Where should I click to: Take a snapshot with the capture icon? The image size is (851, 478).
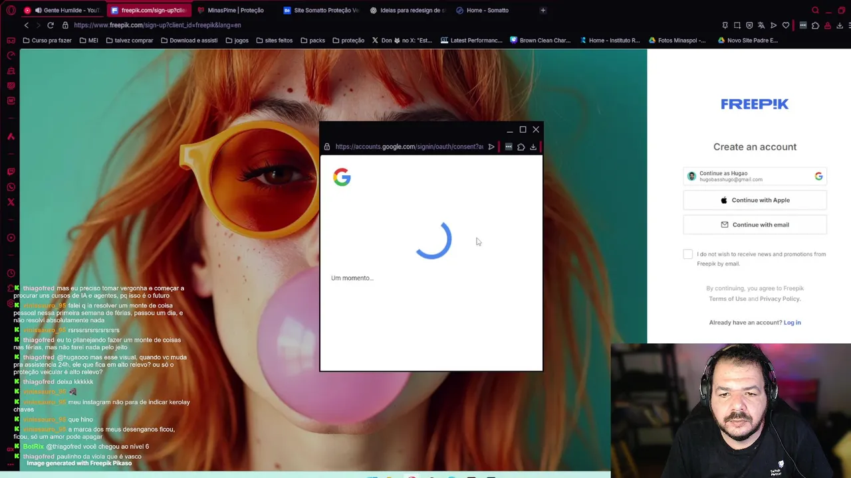click(x=737, y=25)
